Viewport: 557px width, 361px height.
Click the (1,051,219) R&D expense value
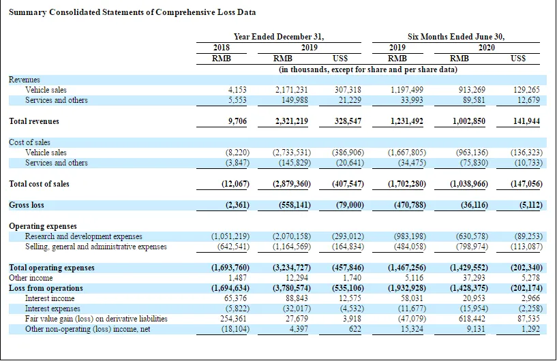tap(230, 236)
